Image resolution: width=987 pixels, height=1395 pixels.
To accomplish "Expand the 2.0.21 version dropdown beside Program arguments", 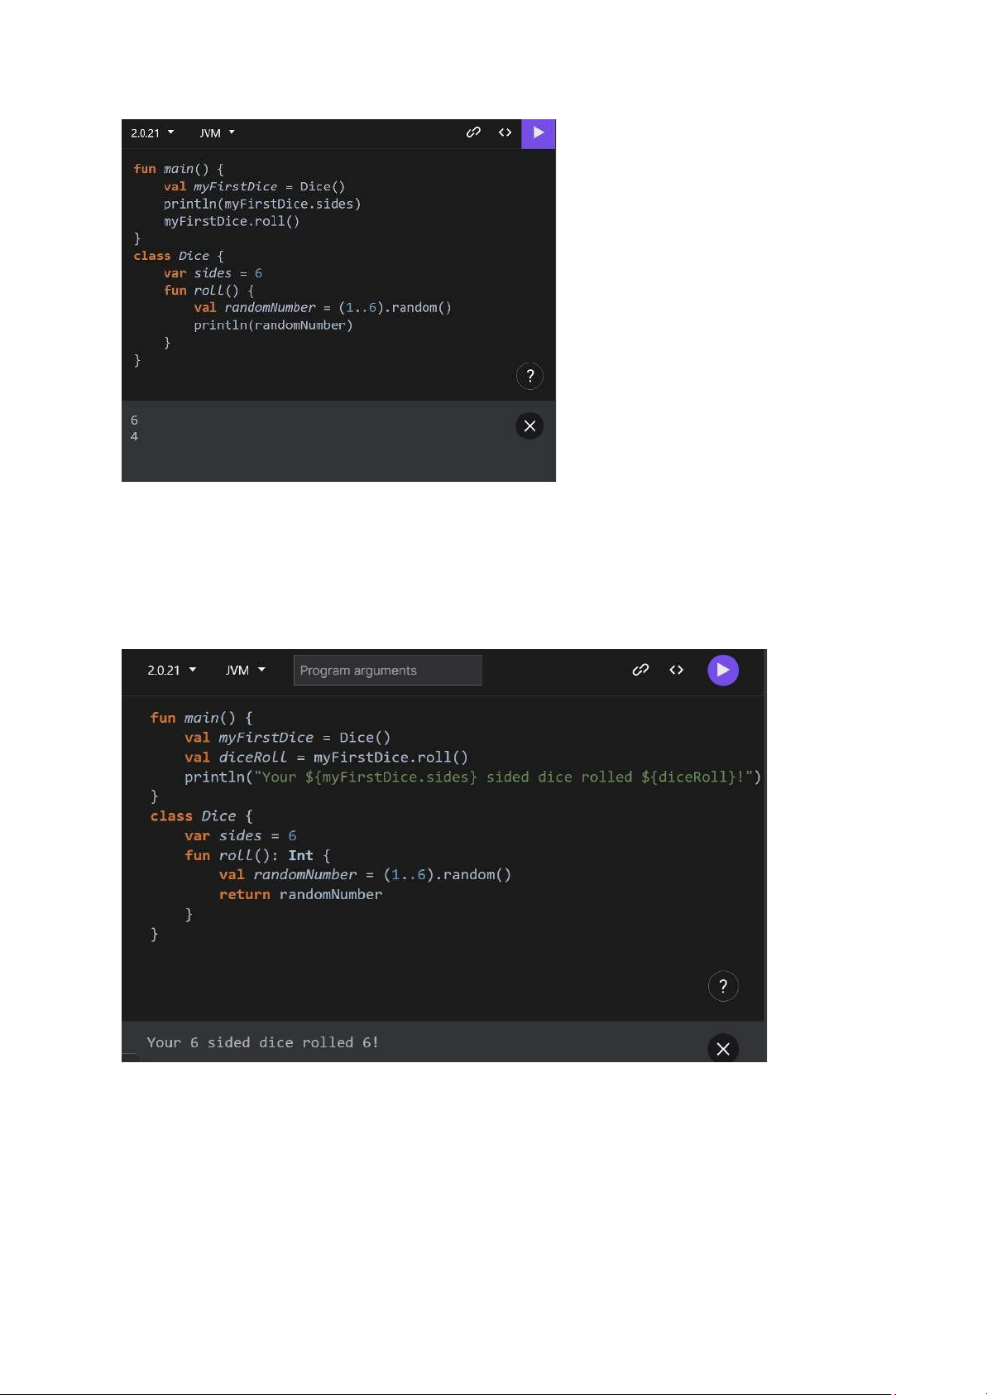I will [x=171, y=670].
